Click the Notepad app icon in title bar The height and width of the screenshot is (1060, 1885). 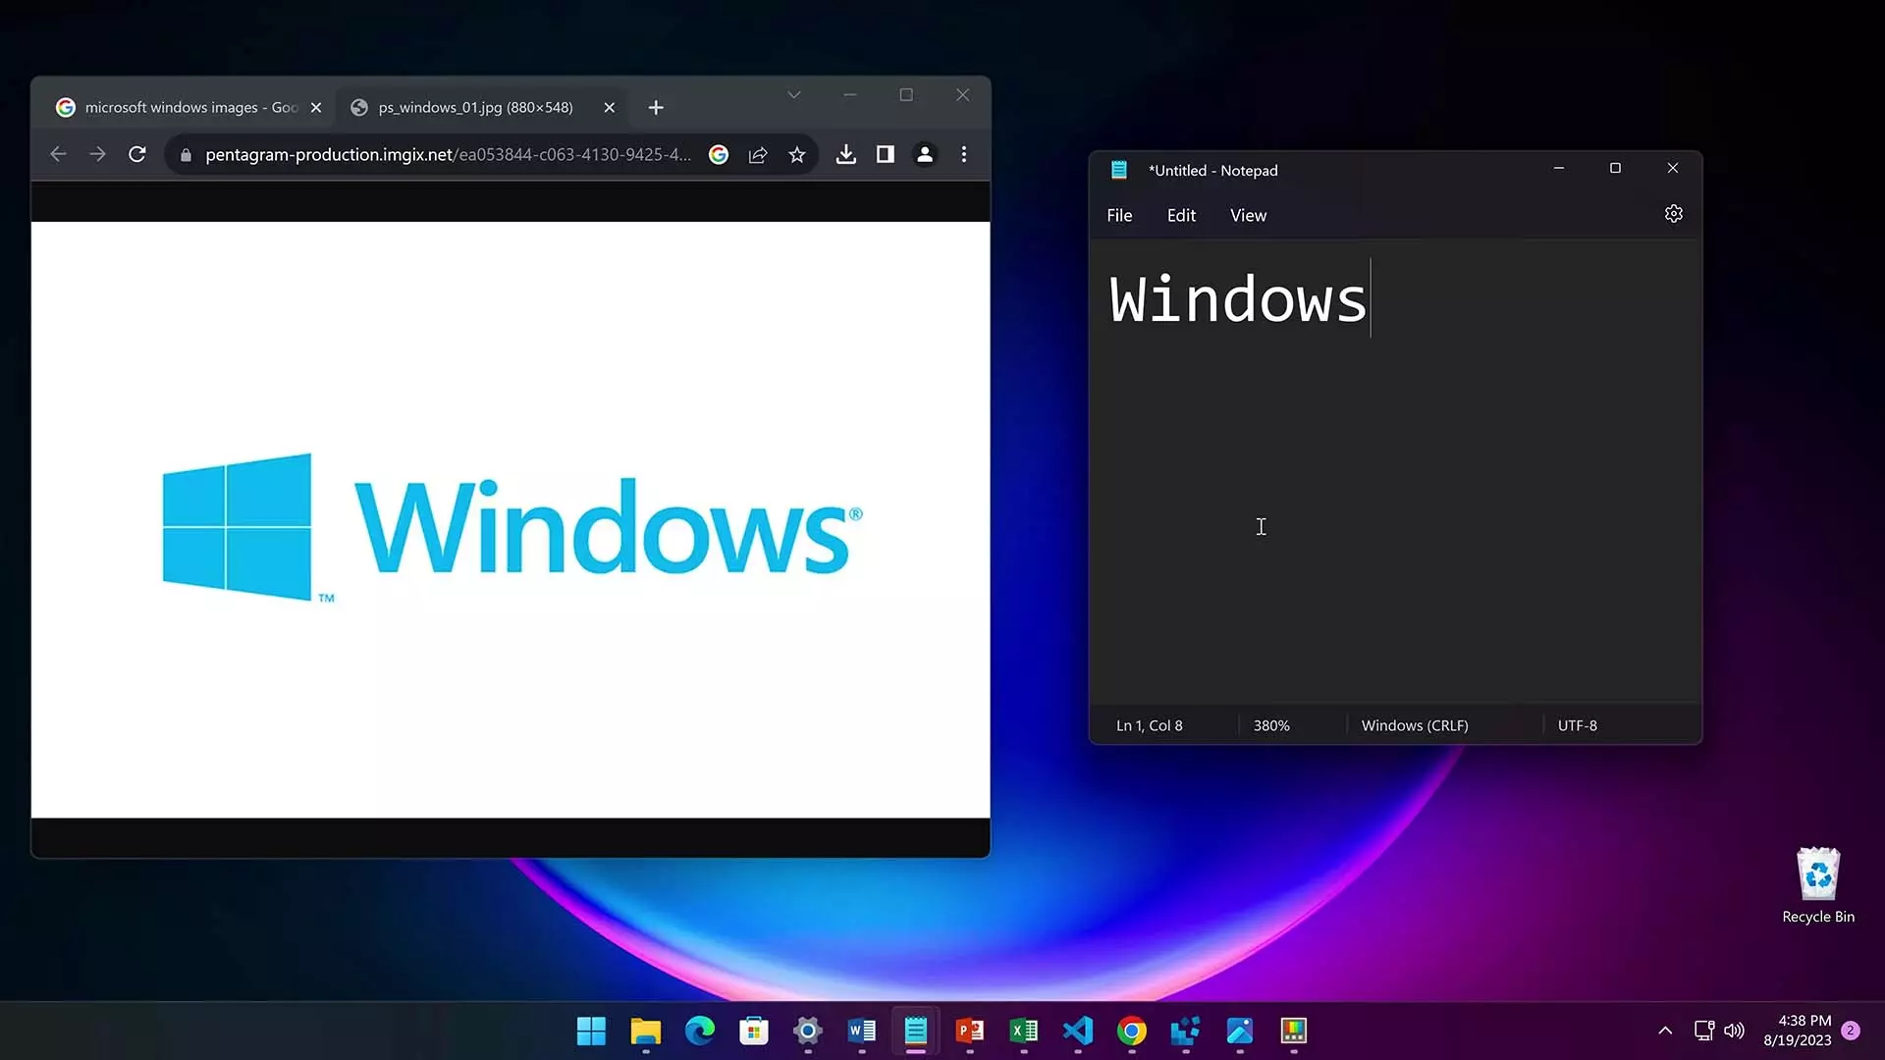(x=1118, y=170)
